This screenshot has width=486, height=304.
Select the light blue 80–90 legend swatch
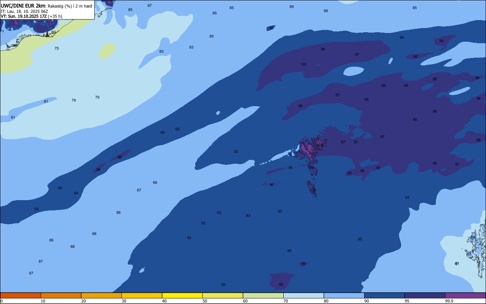tap(344, 295)
